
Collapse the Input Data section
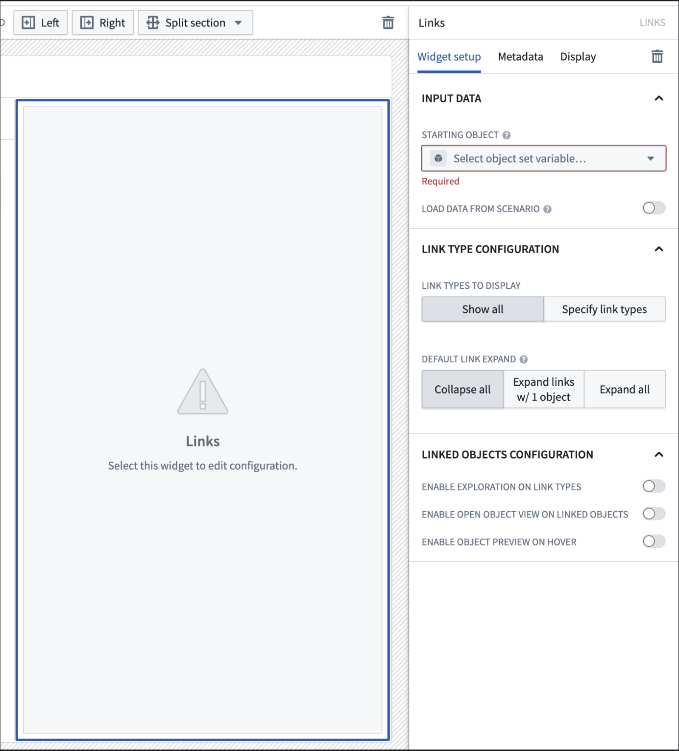click(659, 98)
